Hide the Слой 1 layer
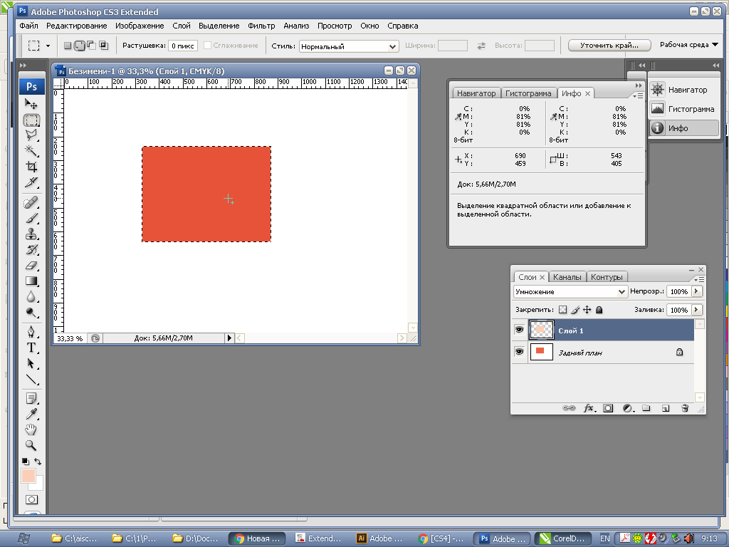This screenshot has height=547, width=729. click(519, 330)
